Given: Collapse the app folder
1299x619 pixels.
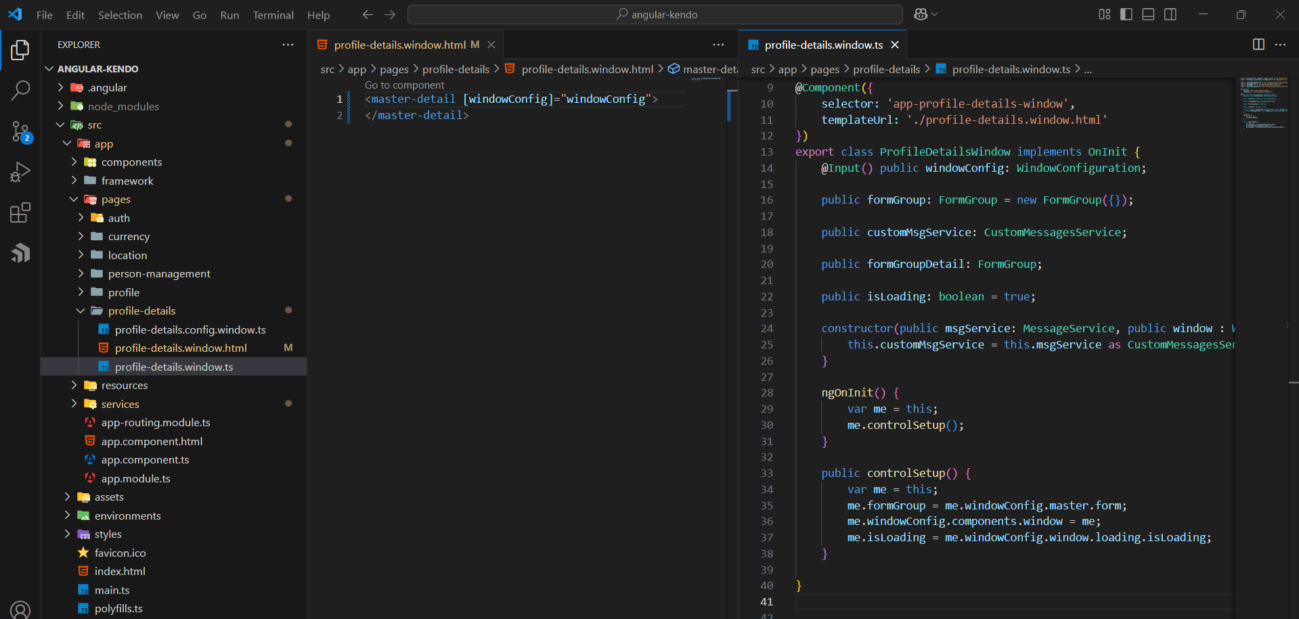Looking at the screenshot, I should (x=67, y=143).
